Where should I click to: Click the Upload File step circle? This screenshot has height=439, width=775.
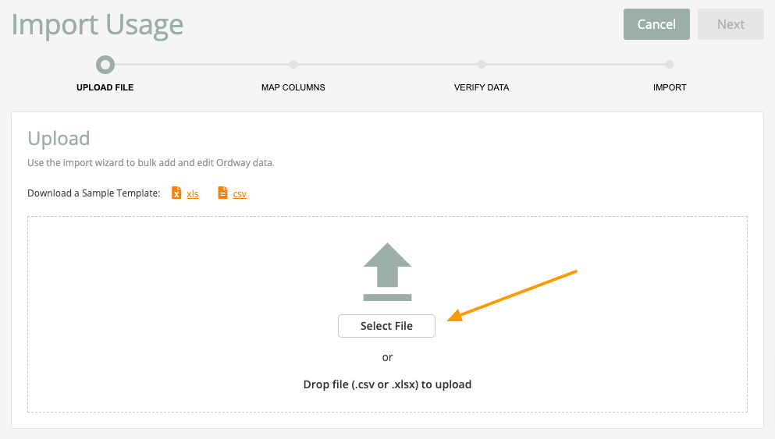105,65
